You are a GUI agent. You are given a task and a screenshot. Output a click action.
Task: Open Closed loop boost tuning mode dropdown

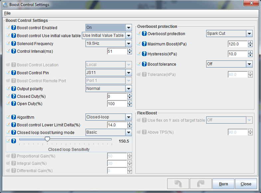(x=129, y=132)
